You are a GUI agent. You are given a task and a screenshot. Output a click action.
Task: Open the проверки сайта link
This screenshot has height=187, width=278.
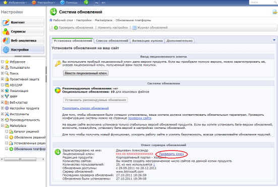click(140, 118)
